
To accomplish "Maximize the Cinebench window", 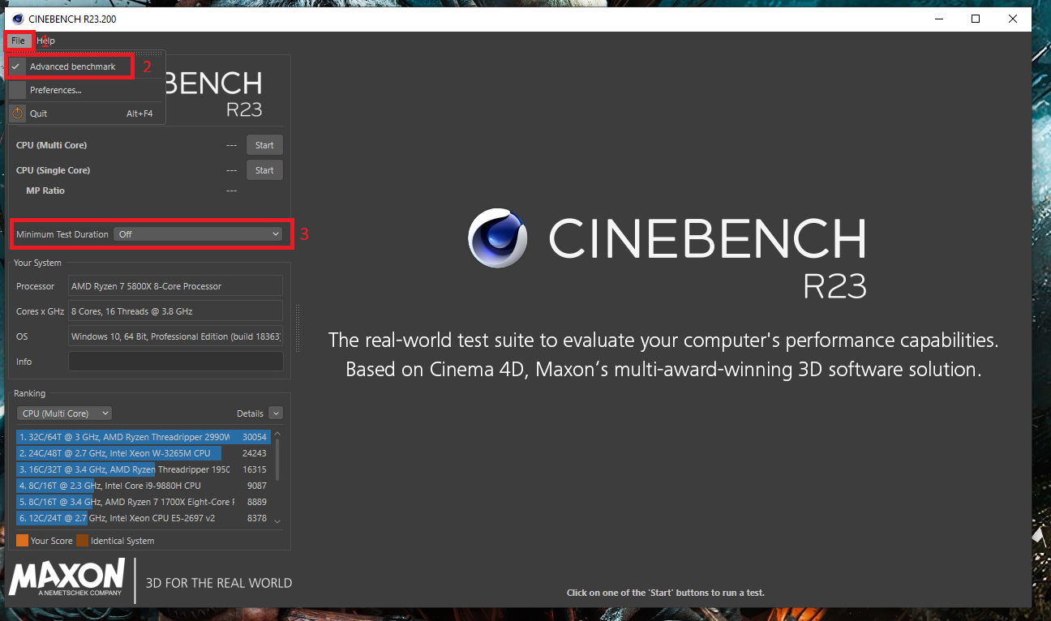I will [x=976, y=19].
